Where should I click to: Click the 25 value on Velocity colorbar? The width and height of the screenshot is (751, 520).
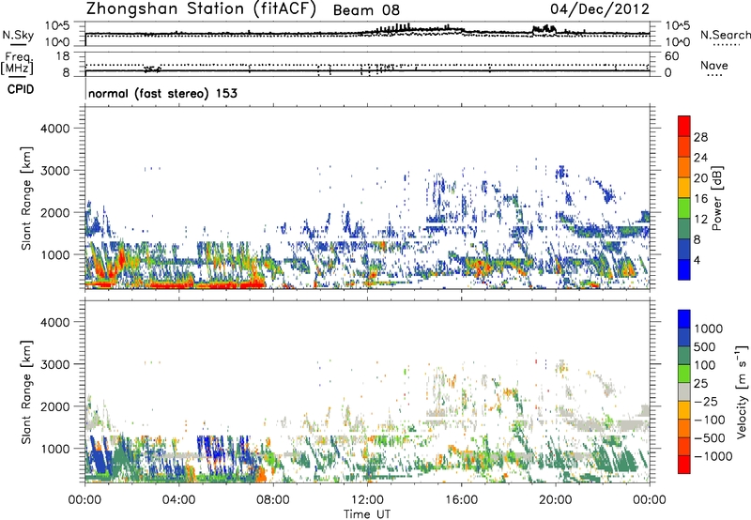tap(701, 384)
